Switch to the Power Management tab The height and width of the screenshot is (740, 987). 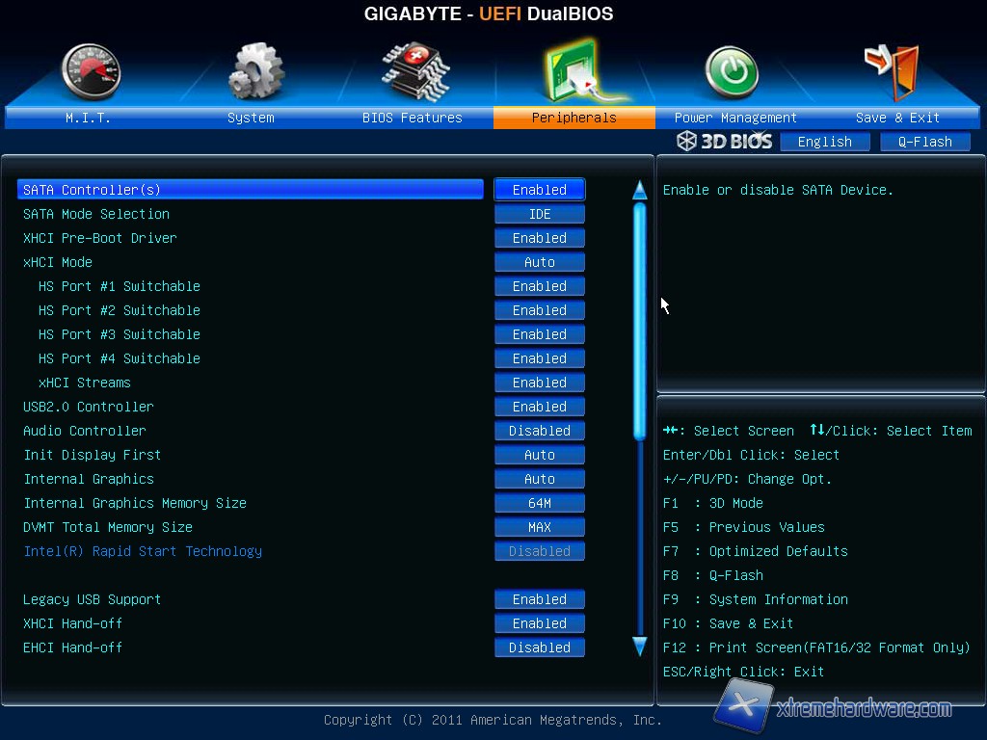[734, 118]
